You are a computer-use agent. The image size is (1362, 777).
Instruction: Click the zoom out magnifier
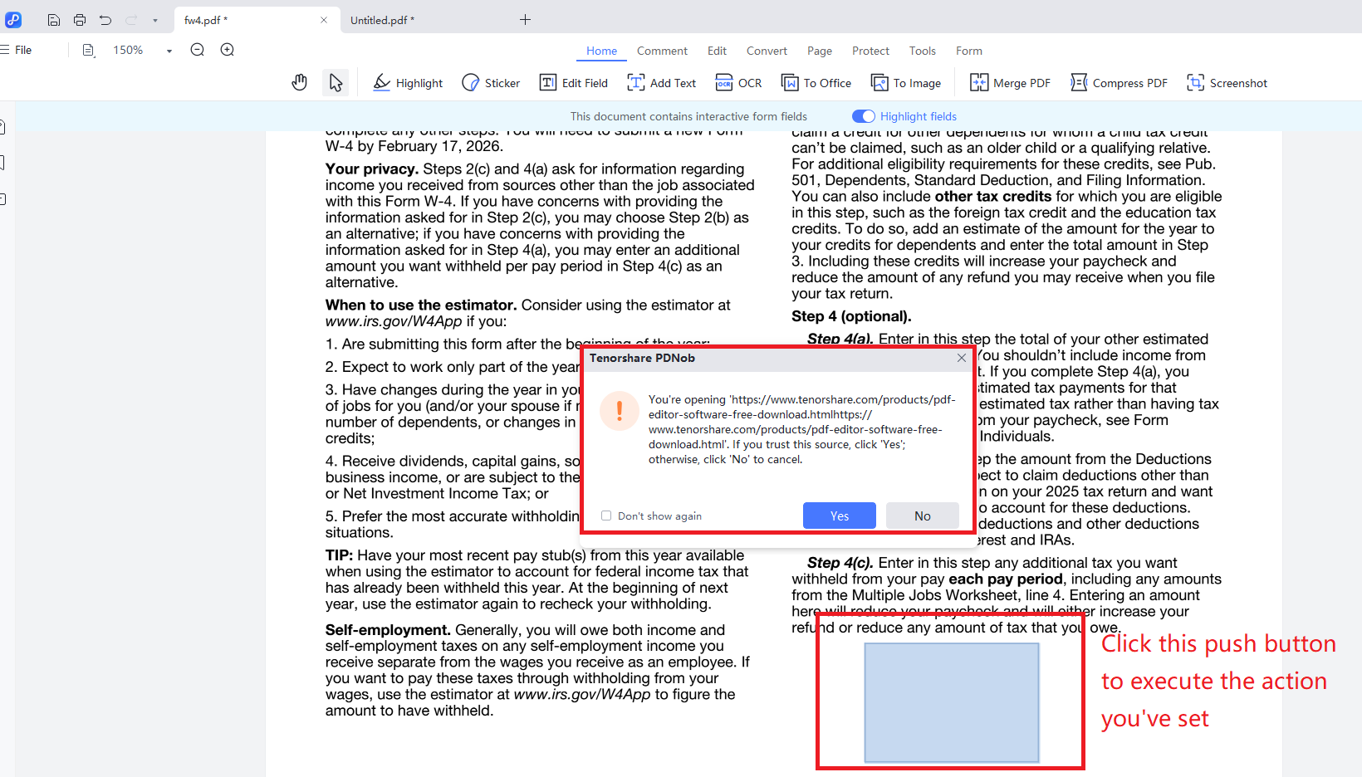[x=197, y=50]
